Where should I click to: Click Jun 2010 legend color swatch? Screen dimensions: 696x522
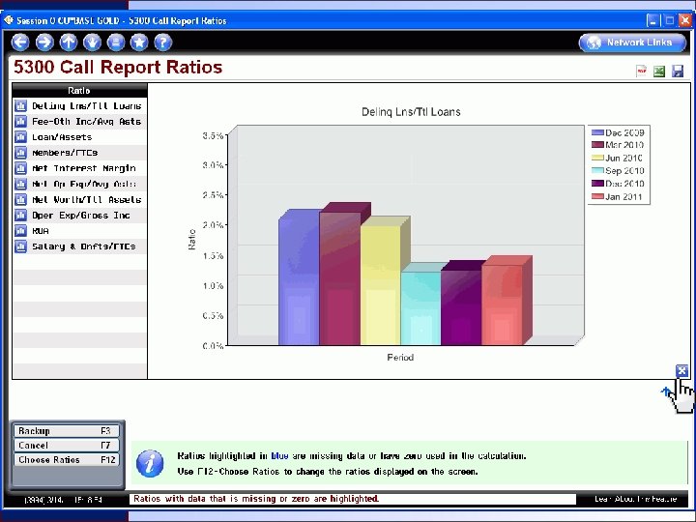click(x=597, y=158)
